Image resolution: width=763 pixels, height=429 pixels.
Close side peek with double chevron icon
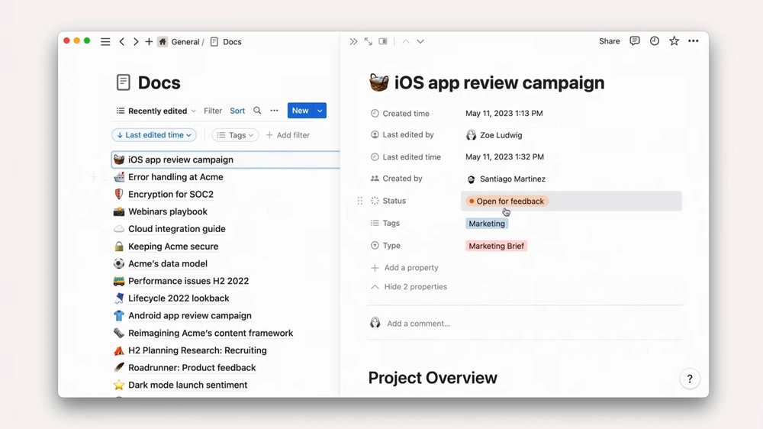pos(353,41)
